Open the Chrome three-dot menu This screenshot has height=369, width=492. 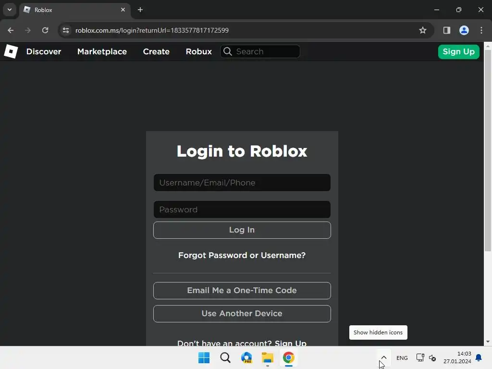(481, 30)
